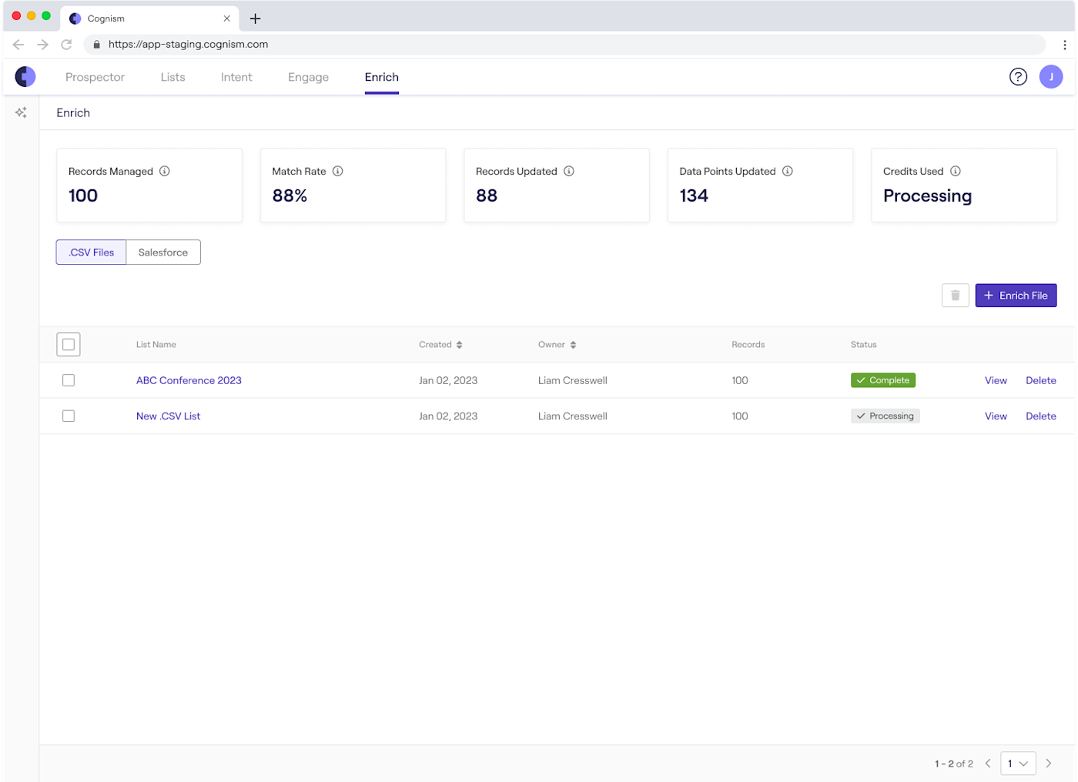Open the AI sparkle sidebar icon
Screen dimensions: 1078x782
click(x=21, y=112)
